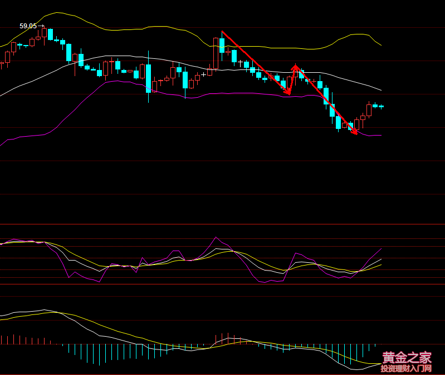Select the tallest red histogram bar in mid-chart MACD
This screenshot has height=375, width=445.
pos(228,338)
